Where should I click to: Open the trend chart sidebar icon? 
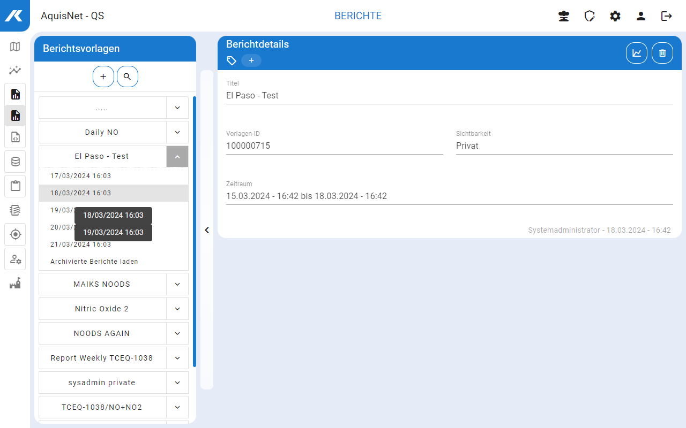pos(15,70)
